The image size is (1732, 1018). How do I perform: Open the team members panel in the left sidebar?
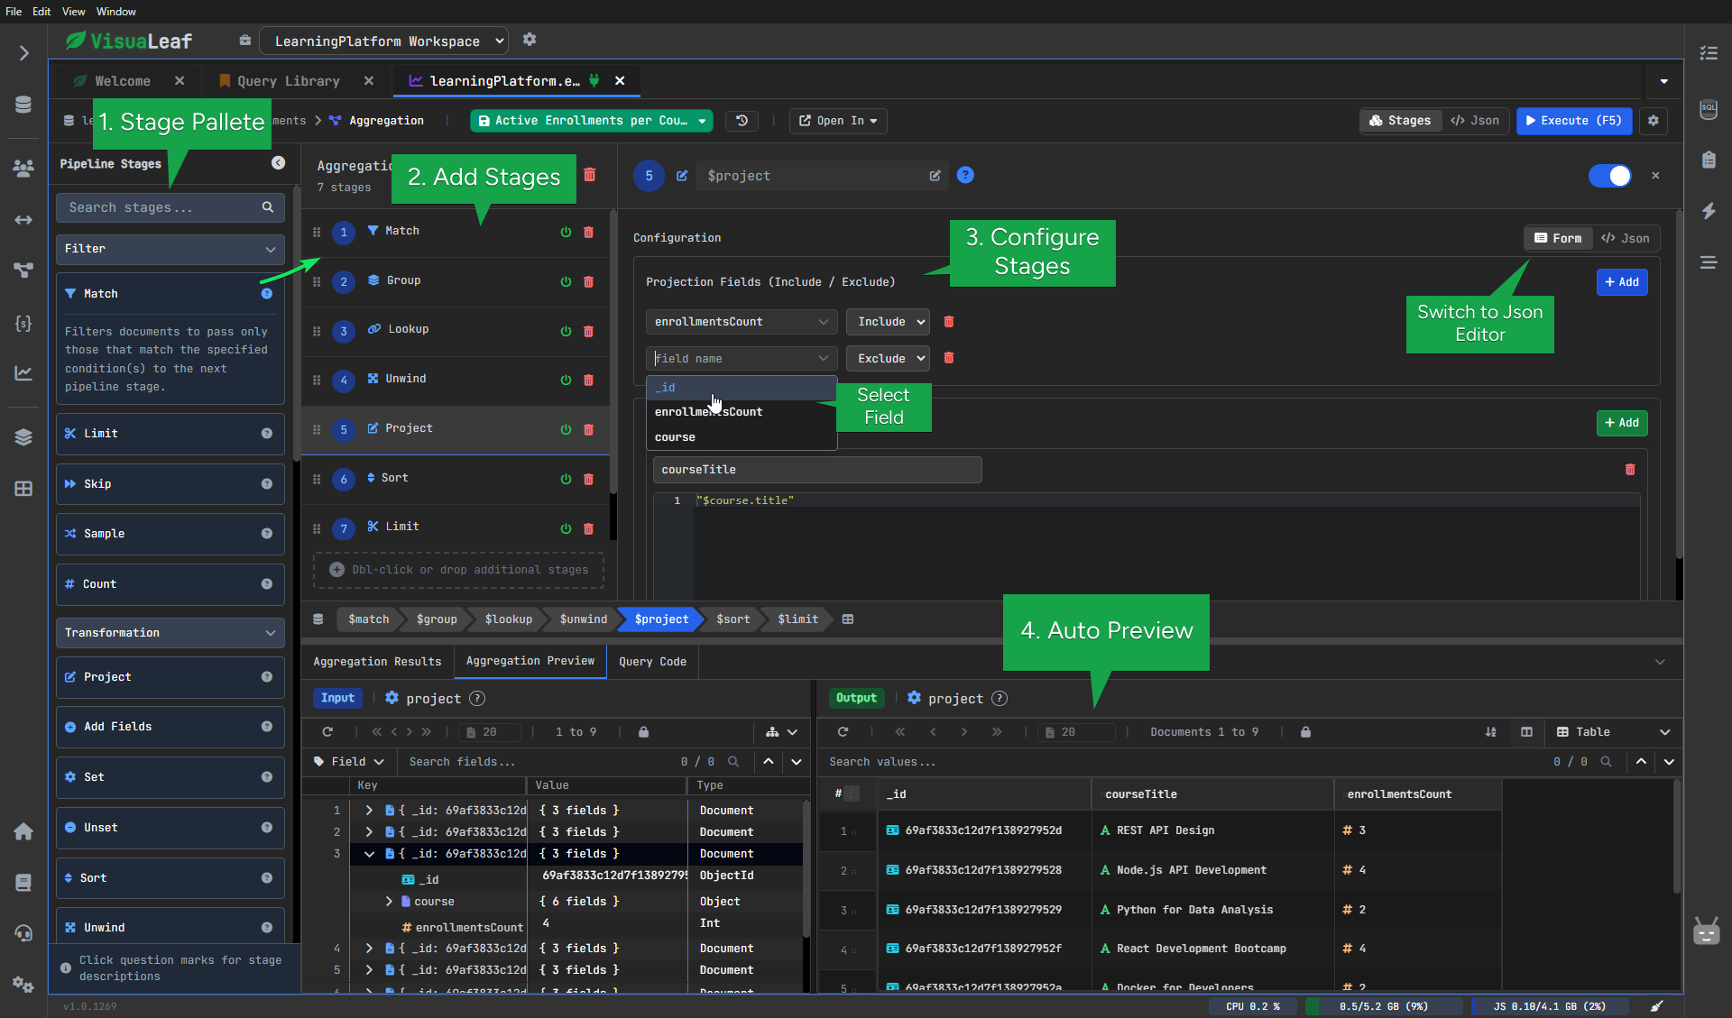point(23,168)
